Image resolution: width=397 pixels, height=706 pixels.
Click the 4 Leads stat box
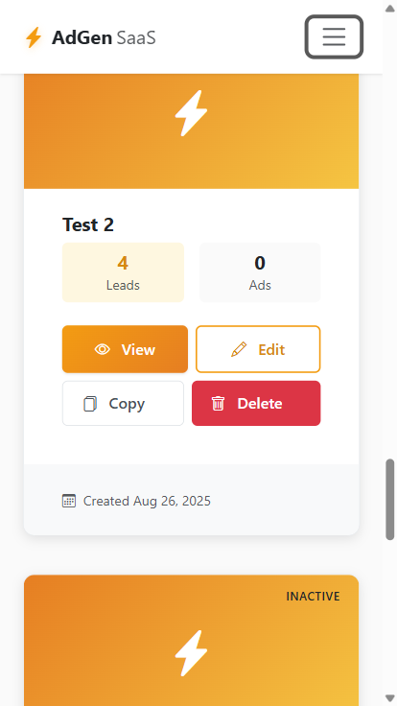123,272
